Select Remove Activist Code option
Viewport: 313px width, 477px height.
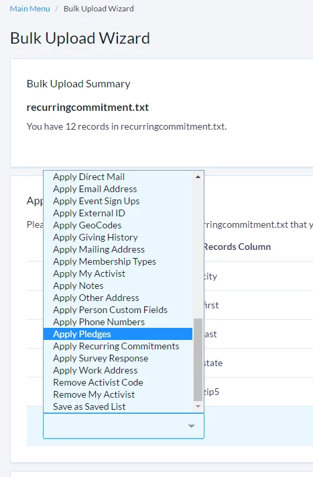click(118, 382)
